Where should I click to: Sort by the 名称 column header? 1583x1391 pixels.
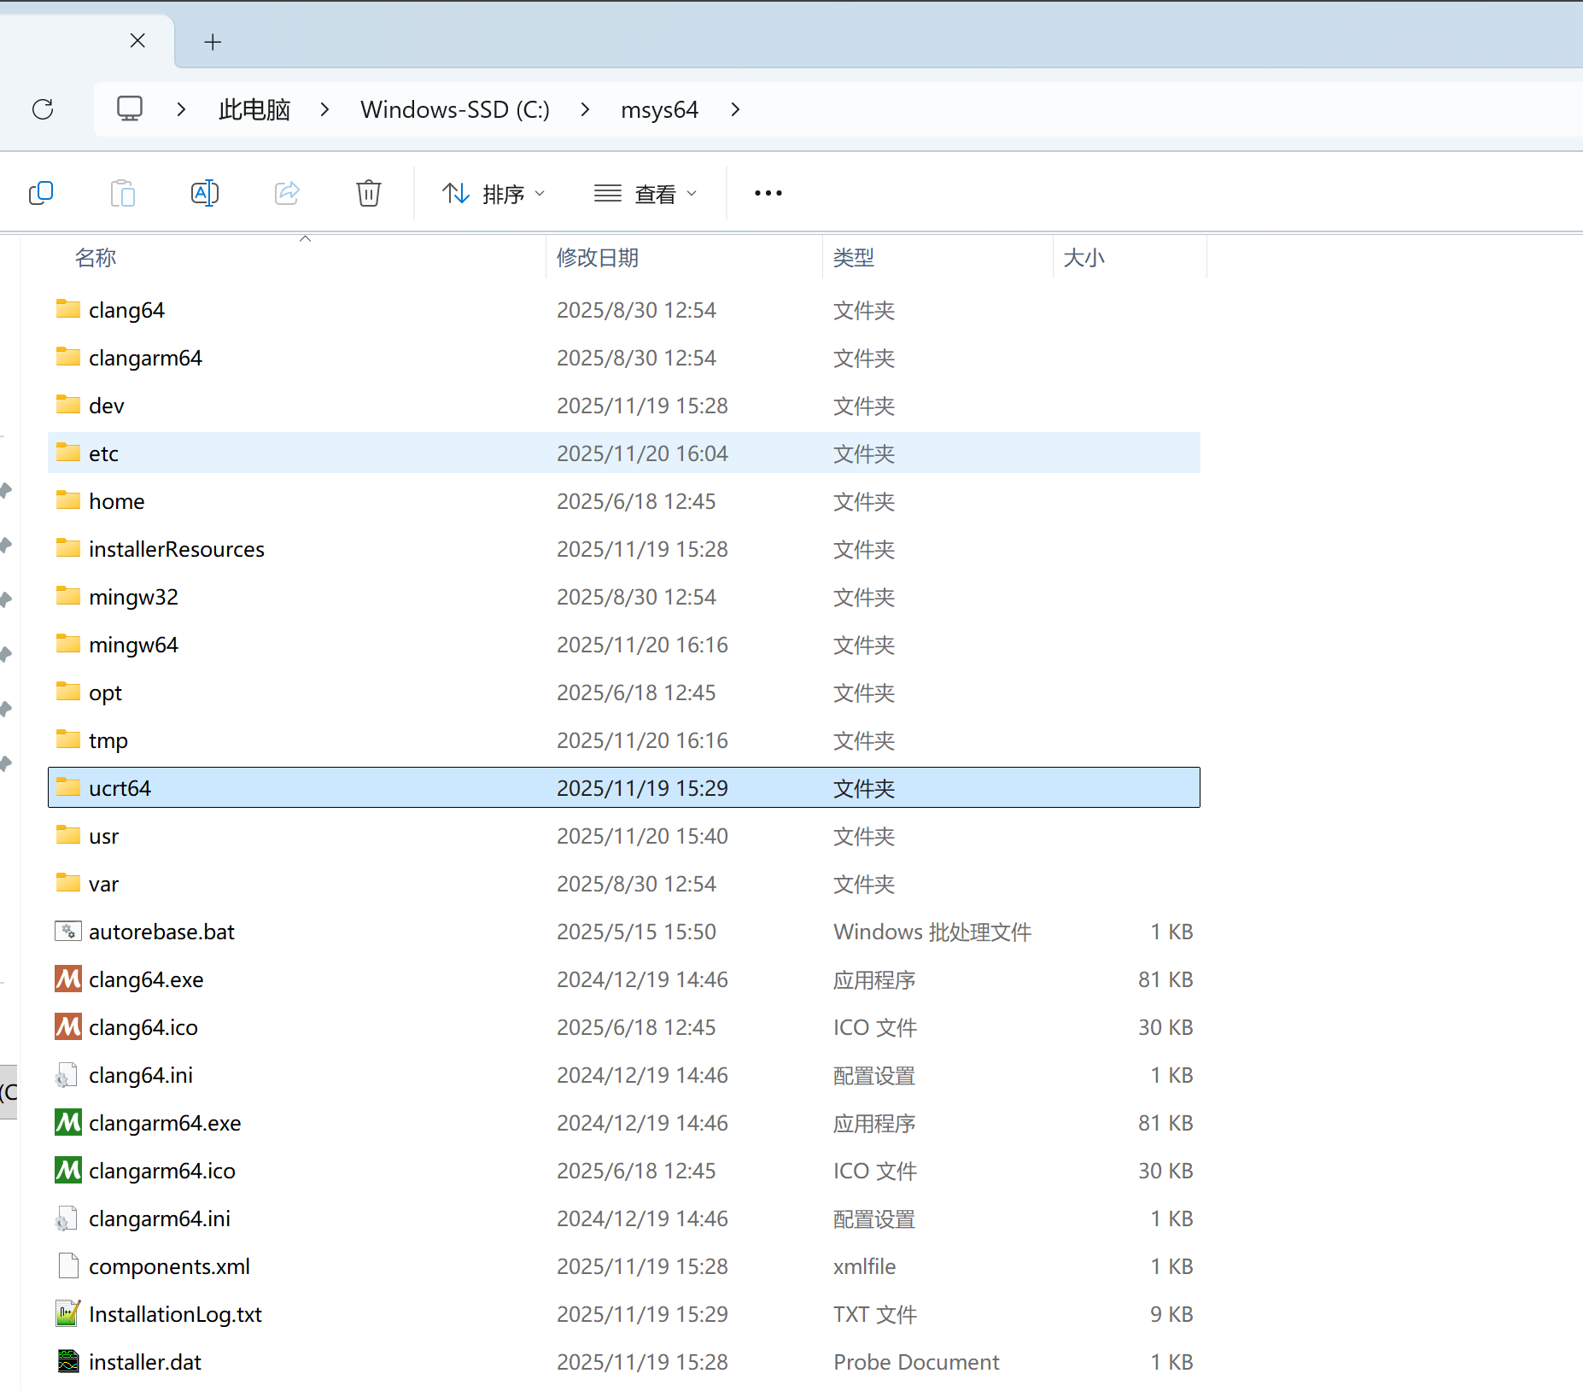pyautogui.click(x=96, y=258)
